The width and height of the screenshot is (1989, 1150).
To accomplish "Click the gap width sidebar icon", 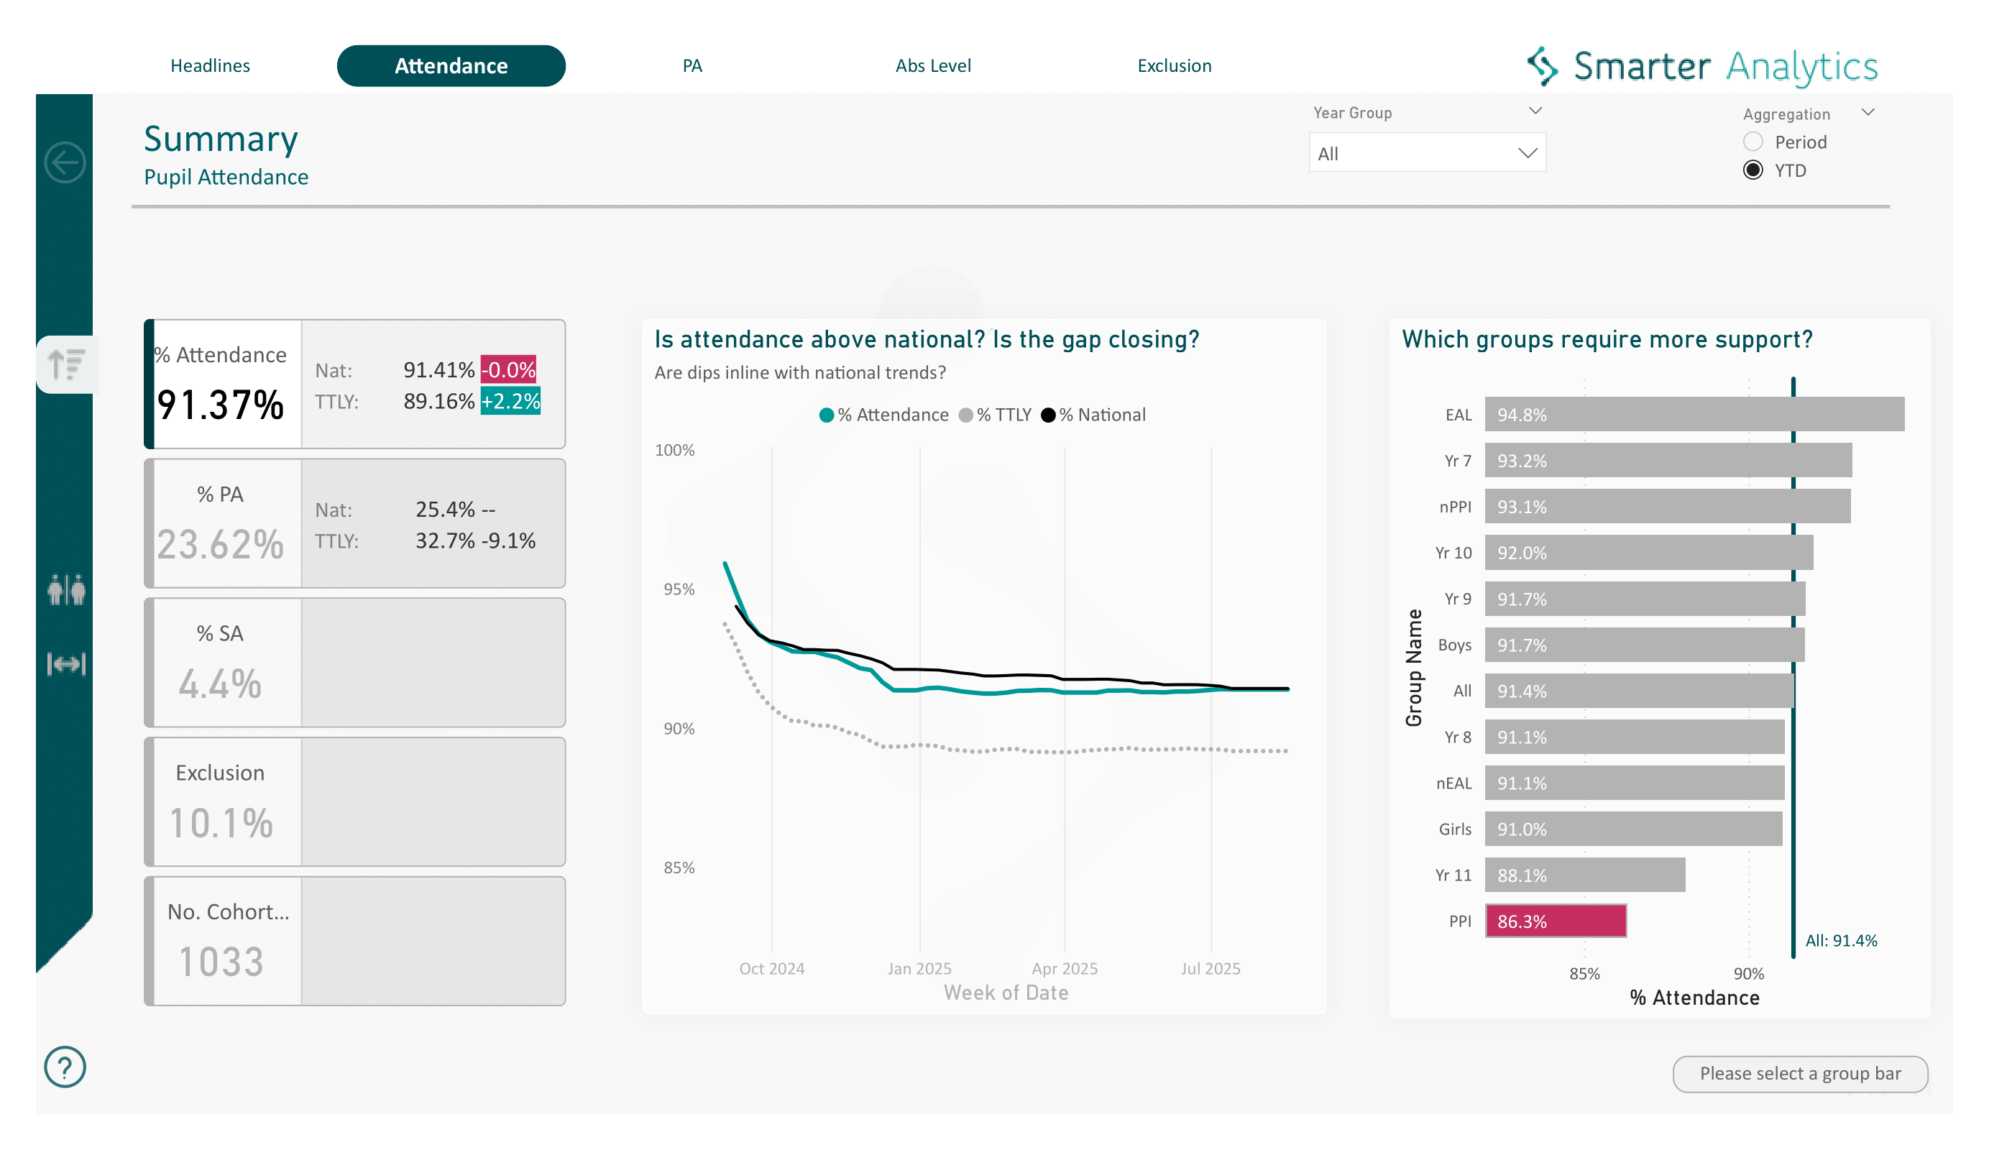I will click(x=67, y=664).
